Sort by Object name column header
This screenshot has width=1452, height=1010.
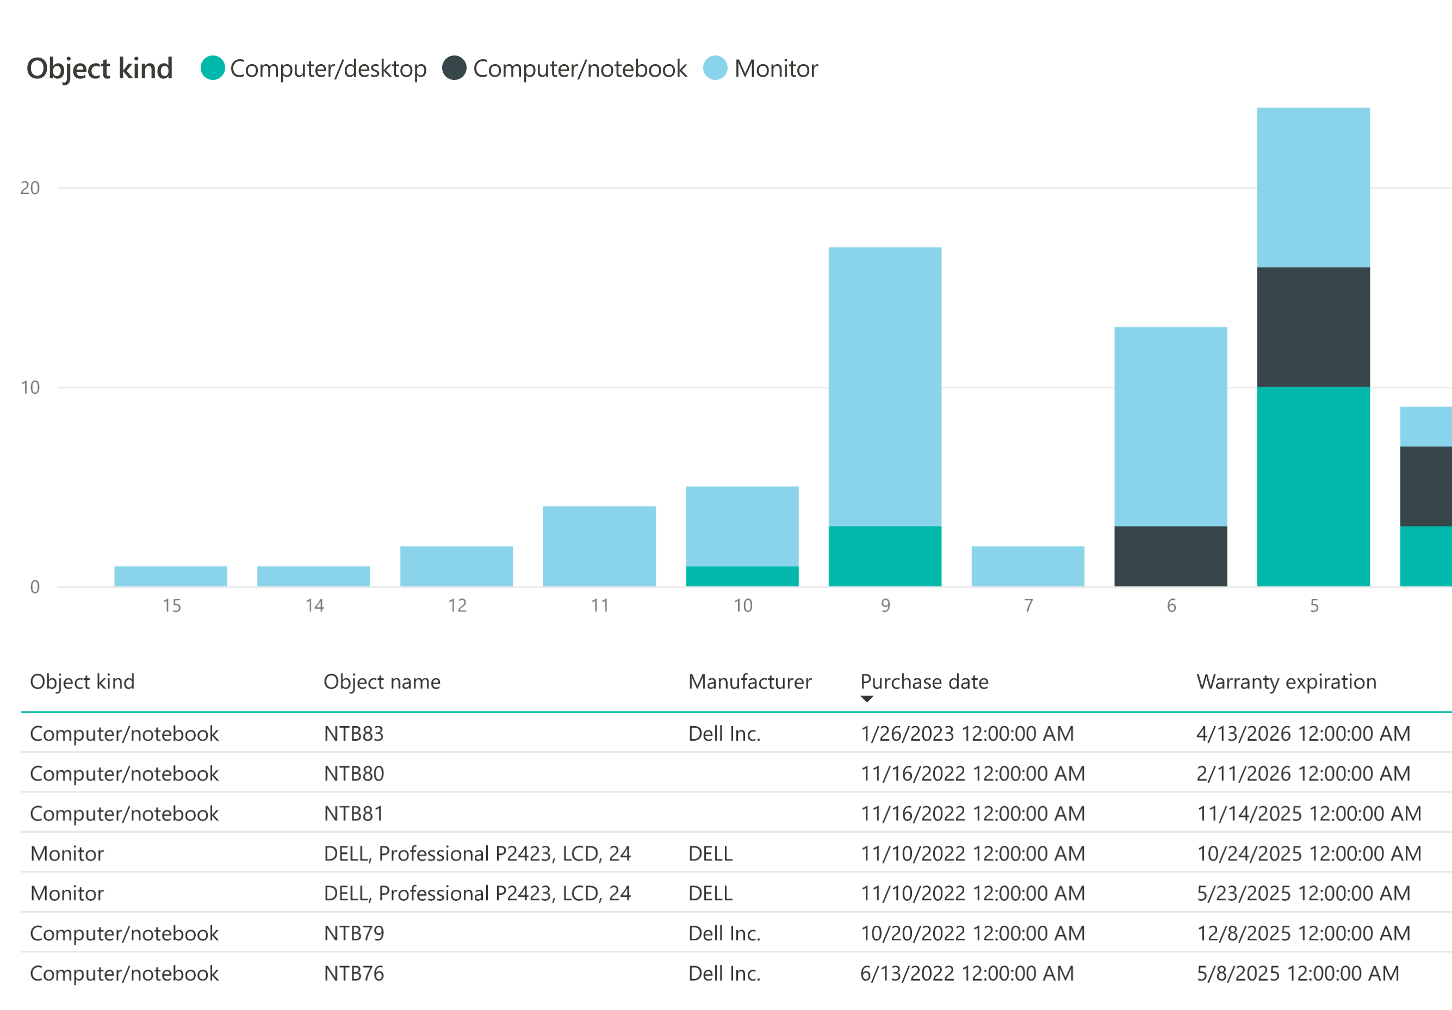[x=382, y=682]
